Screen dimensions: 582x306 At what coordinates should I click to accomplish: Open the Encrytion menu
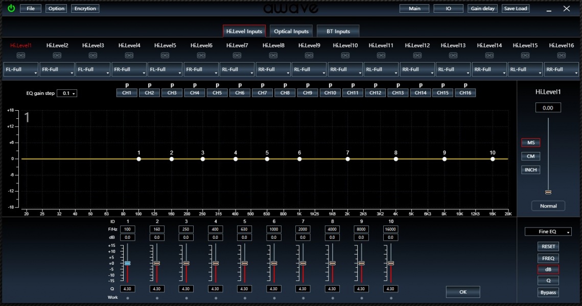(85, 9)
